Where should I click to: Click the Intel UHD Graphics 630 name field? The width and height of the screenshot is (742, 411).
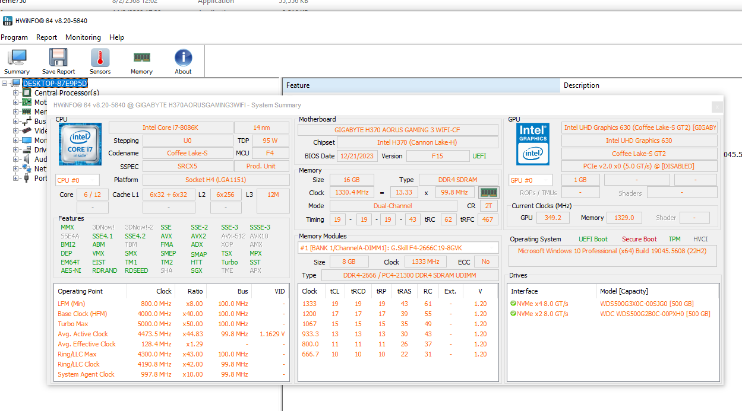[639, 141]
